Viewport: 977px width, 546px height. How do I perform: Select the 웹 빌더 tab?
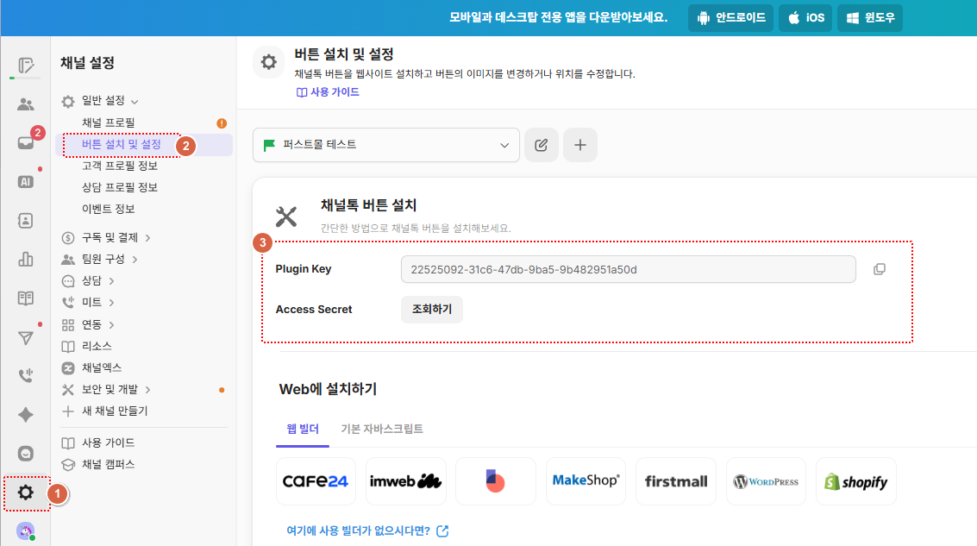303,429
